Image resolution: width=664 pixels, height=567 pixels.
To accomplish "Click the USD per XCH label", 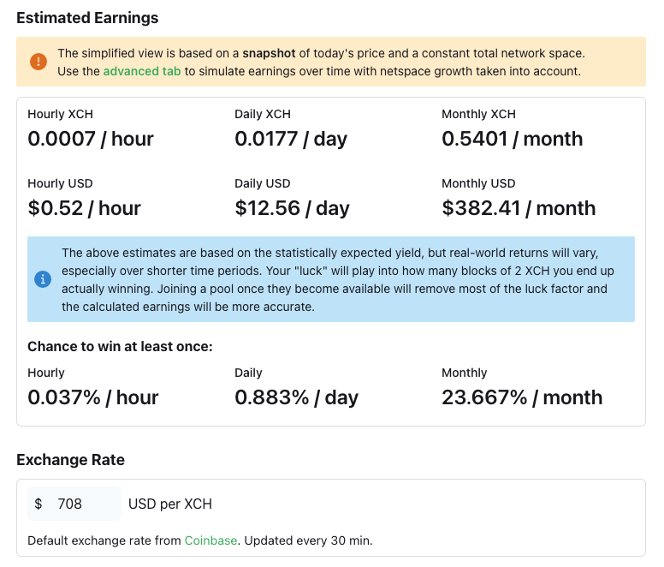I will [170, 504].
